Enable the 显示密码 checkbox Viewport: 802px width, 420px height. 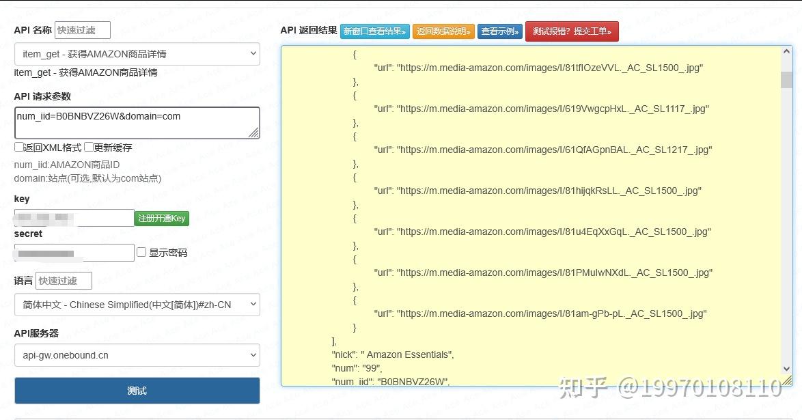click(x=141, y=252)
